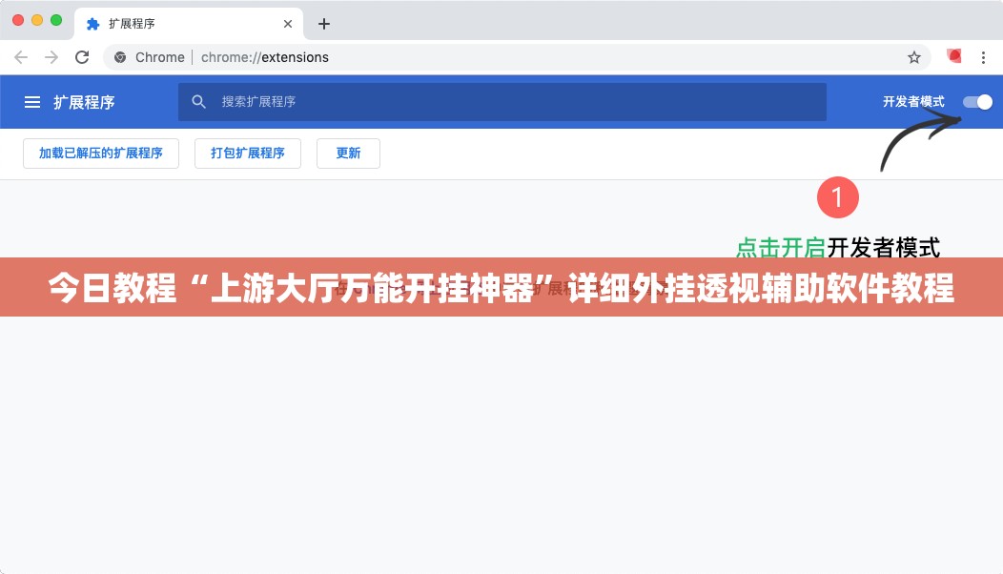
Task: Click the puzzle-piece favicon on the tab
Action: 92,24
